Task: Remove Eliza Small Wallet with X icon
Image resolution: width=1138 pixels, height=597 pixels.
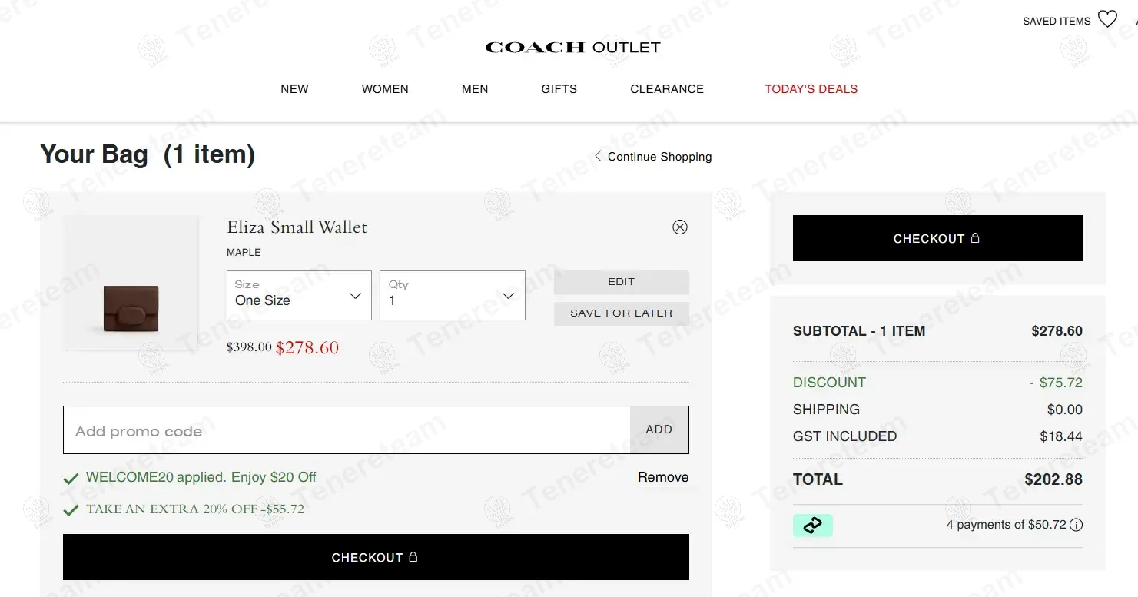Action: [x=679, y=227]
